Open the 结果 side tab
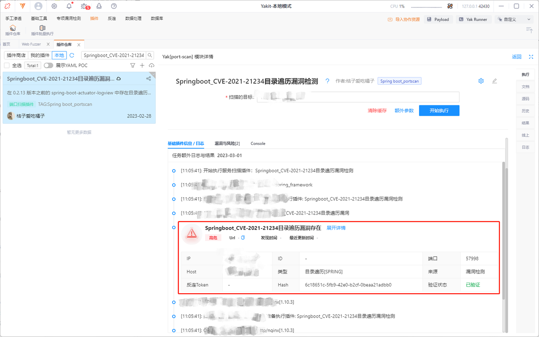This screenshot has width=539, height=337. click(526, 123)
